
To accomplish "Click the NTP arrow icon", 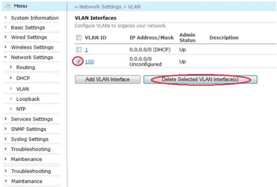I will point(11,109).
